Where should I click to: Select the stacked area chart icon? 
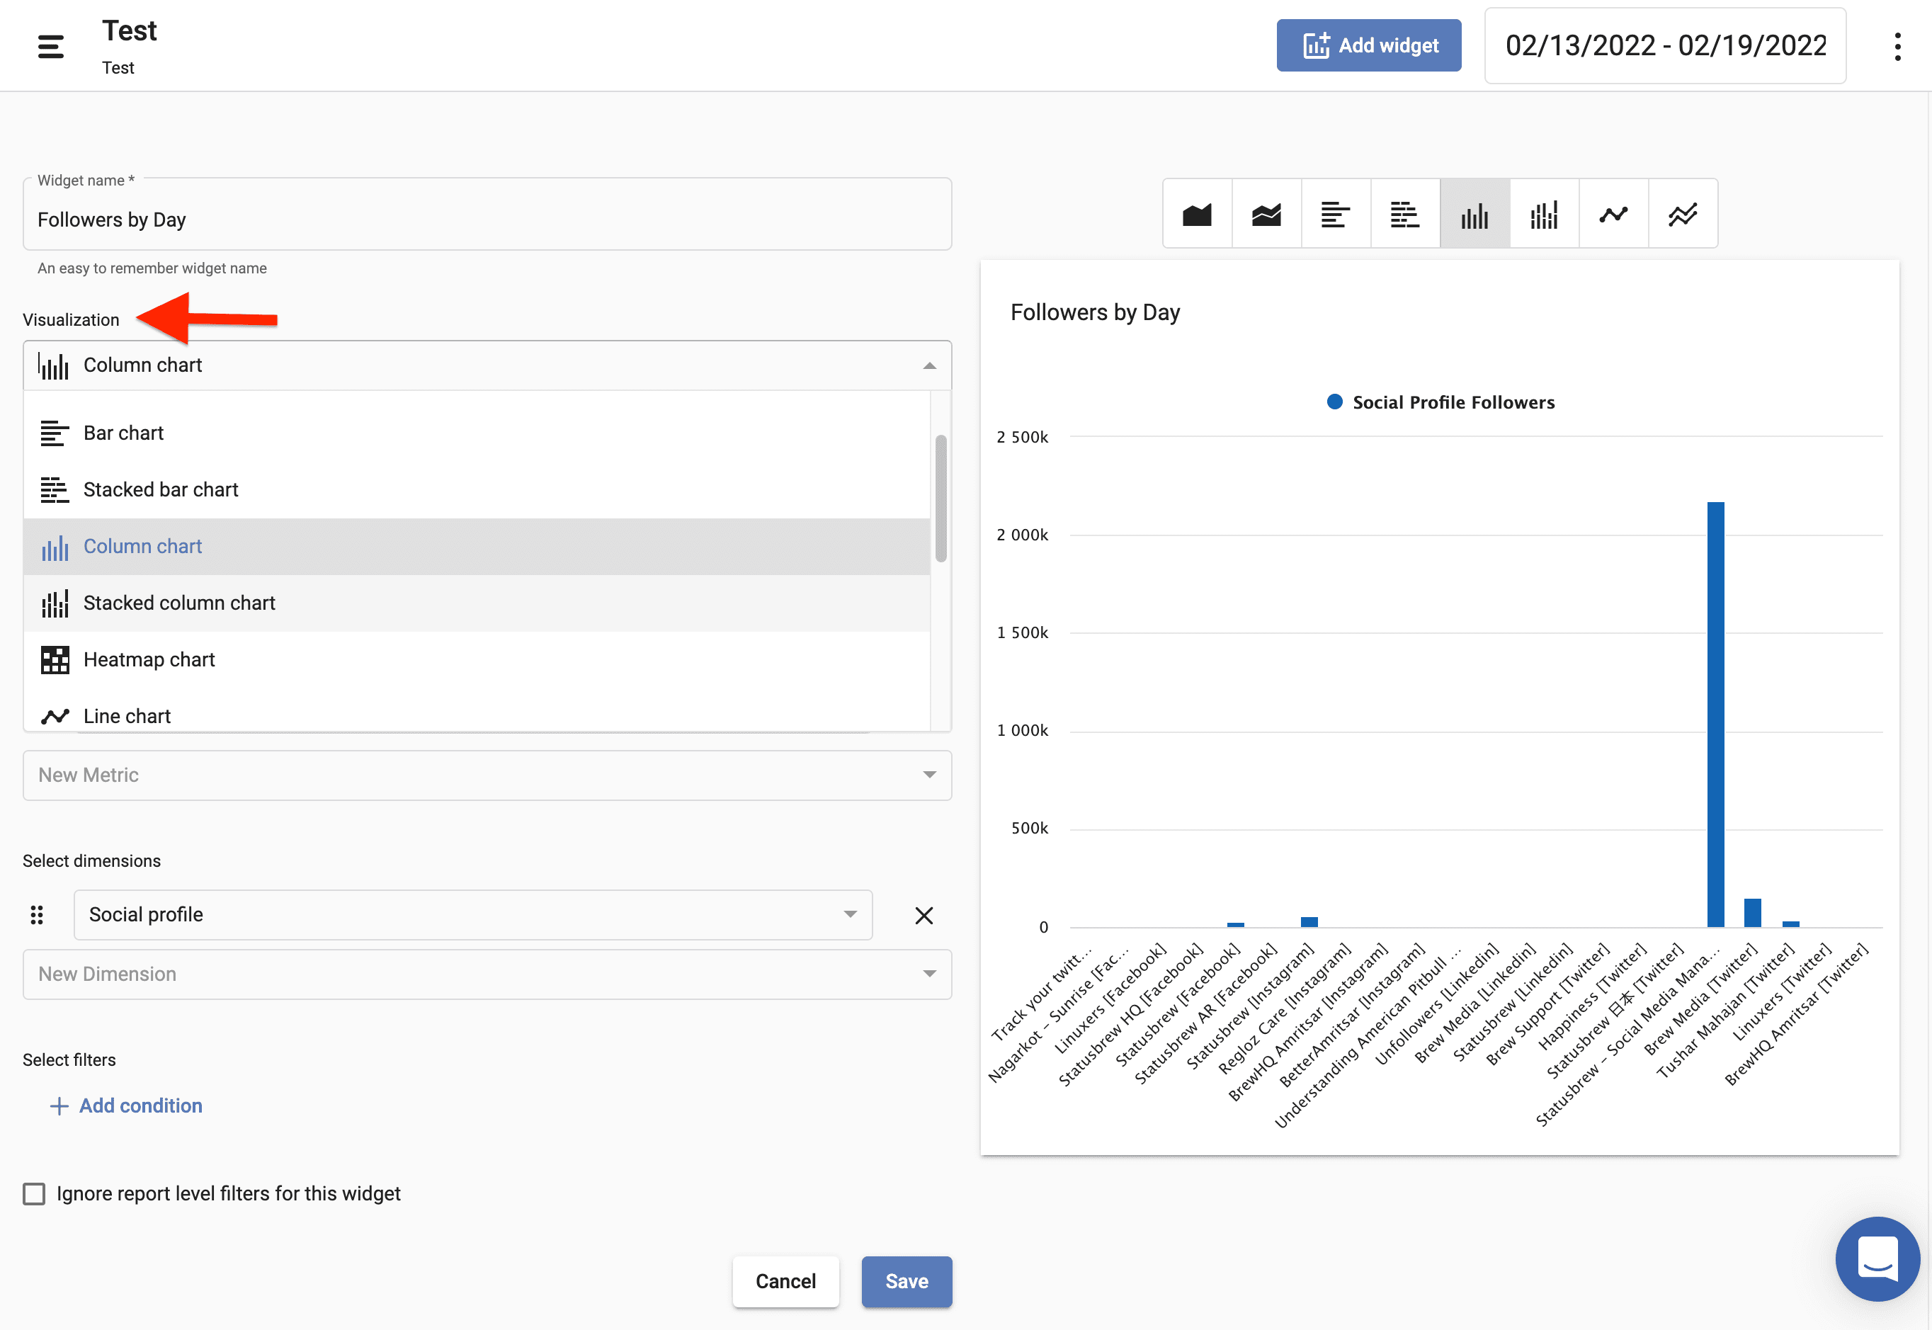click(1266, 214)
